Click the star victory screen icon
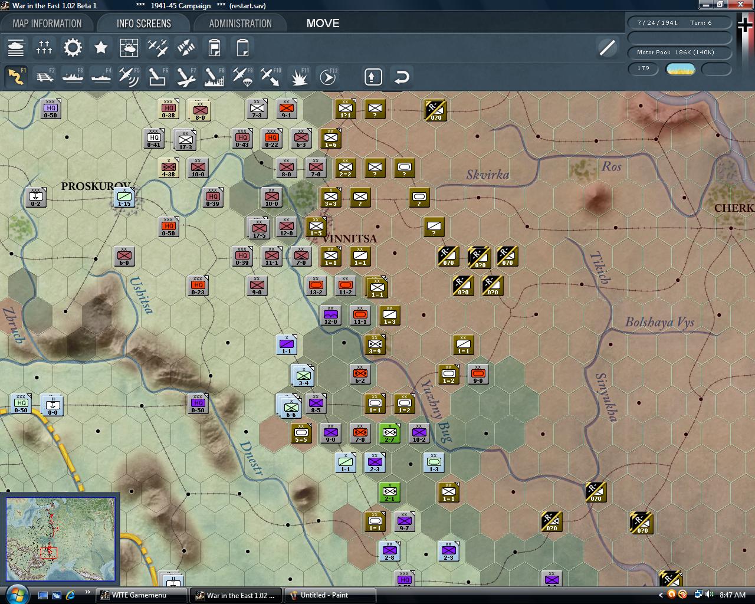Image resolution: width=755 pixels, height=604 pixels. coord(101,47)
